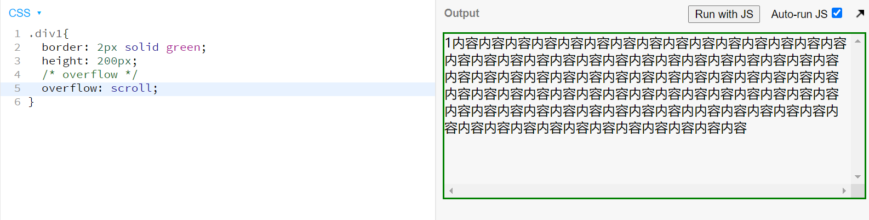Click inside the Chinese text output box
The image size is (869, 220).
(647, 85)
